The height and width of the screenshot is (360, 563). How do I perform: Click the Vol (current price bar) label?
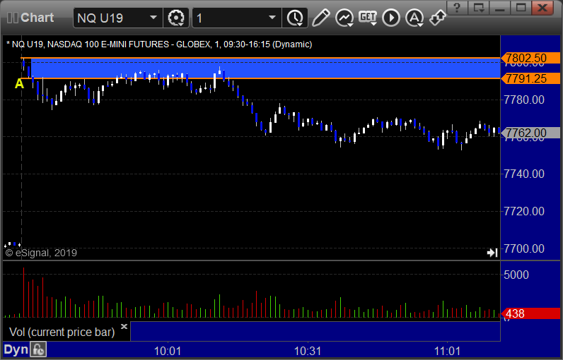coord(62,332)
